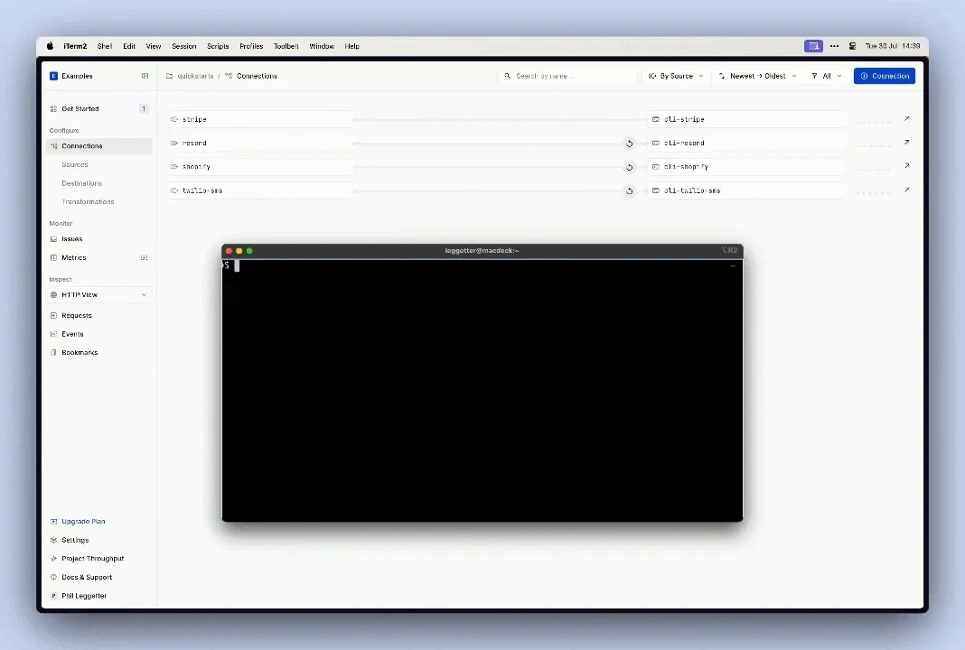Select the cli-shopify destination
Viewport: 965px width, 650px height.
point(746,167)
